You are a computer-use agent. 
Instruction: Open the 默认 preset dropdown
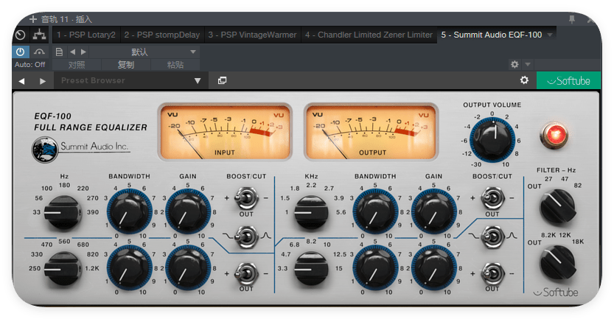click(145, 52)
